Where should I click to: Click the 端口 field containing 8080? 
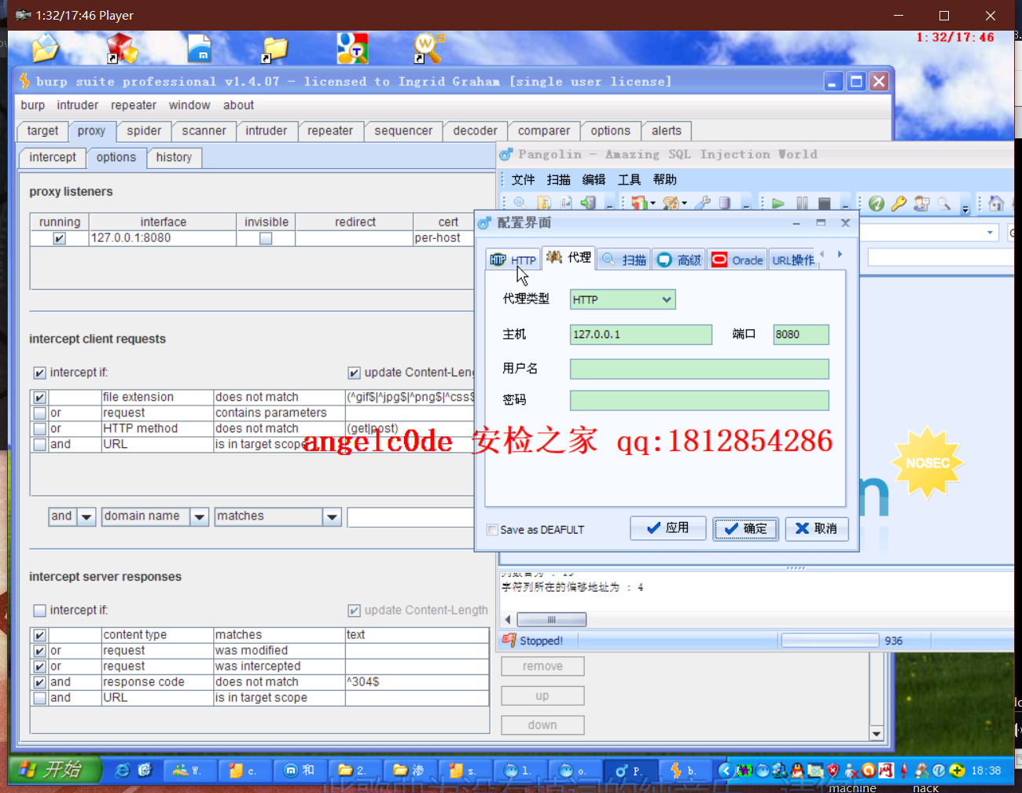(801, 334)
